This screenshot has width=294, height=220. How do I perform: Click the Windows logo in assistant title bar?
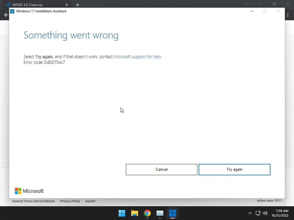[12, 11]
